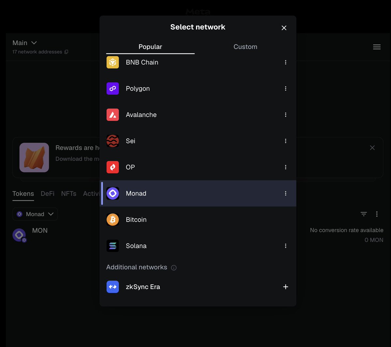391x347 pixels.
Task: Click the OP network logo icon
Action: pyautogui.click(x=113, y=167)
